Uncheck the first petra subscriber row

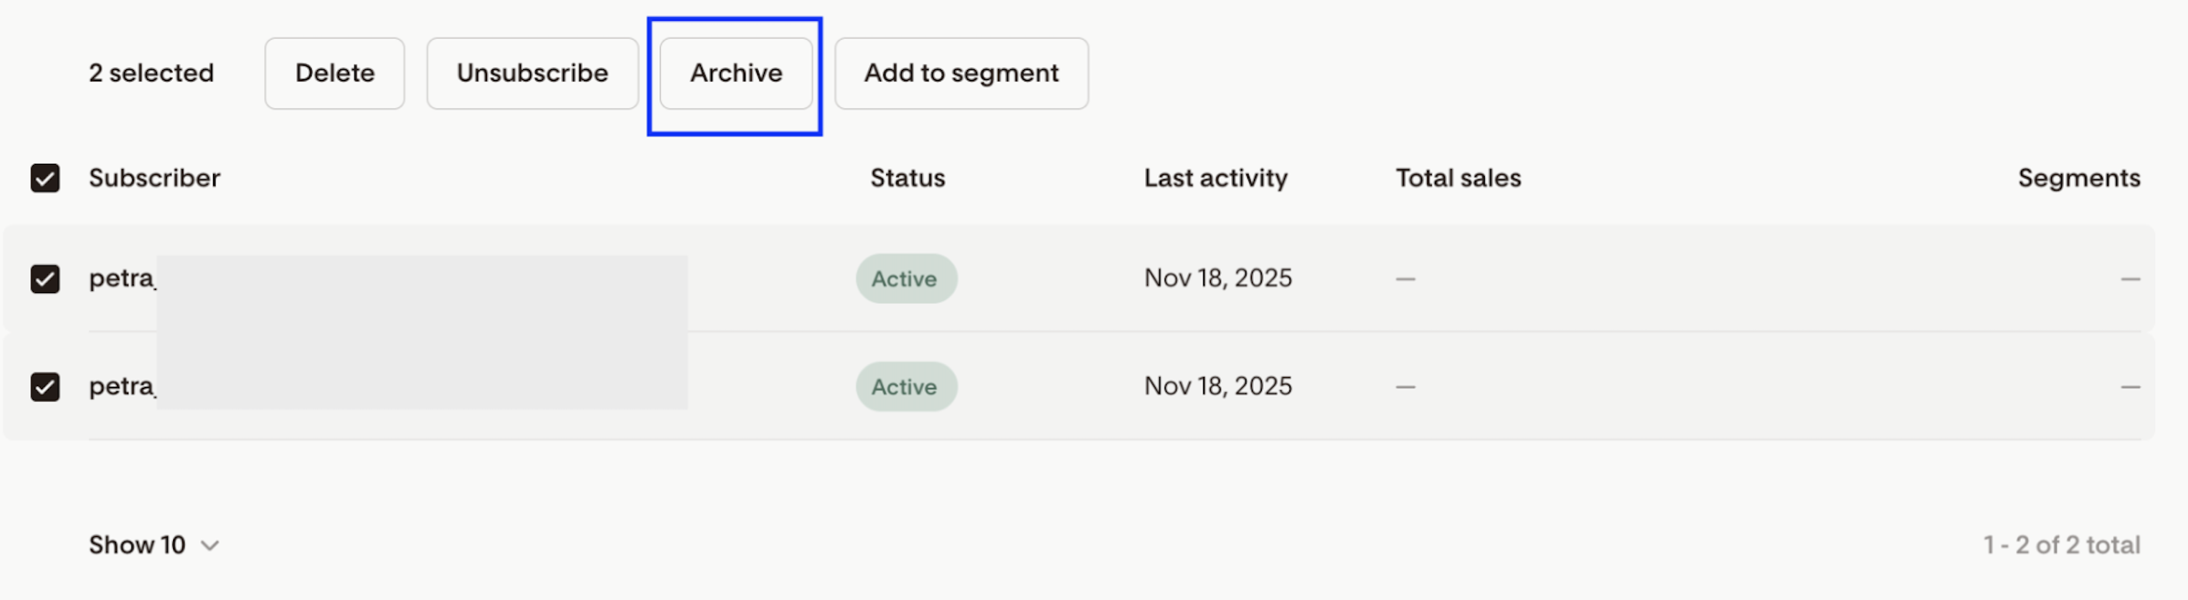[x=45, y=278]
